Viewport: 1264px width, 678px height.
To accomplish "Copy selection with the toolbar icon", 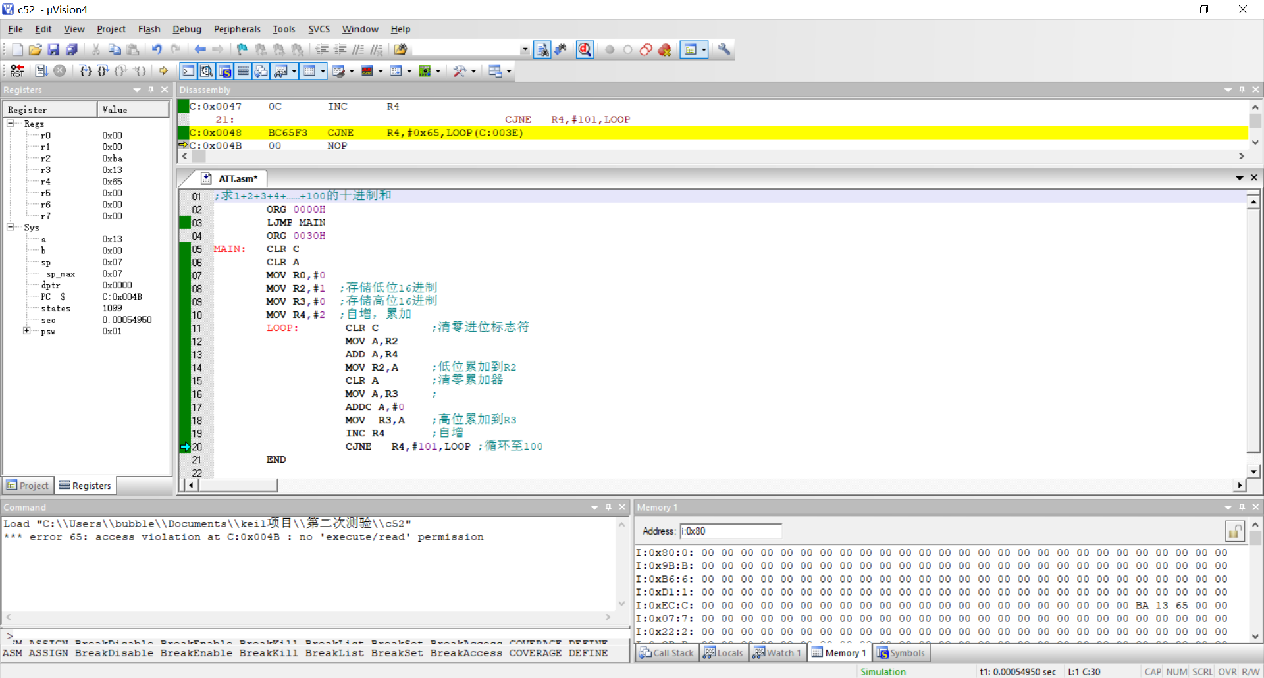I will point(115,49).
